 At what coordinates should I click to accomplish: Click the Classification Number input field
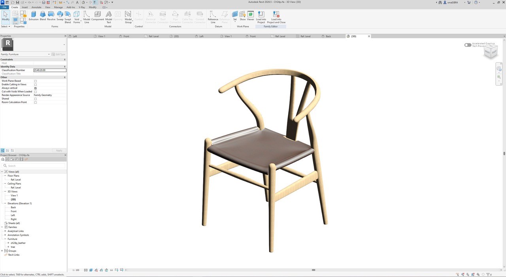(x=50, y=70)
